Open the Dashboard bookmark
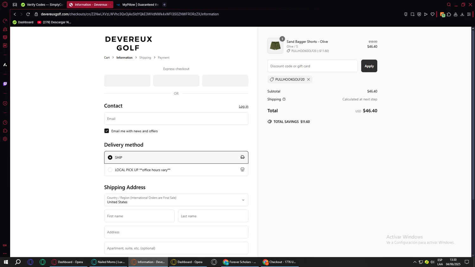Viewport: 475px width, 267px height. [23, 22]
